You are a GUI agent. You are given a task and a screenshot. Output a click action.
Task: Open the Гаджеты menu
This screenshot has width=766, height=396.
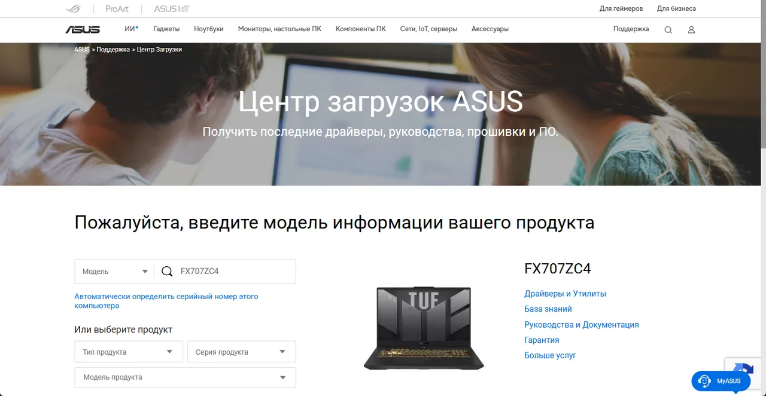tap(166, 29)
